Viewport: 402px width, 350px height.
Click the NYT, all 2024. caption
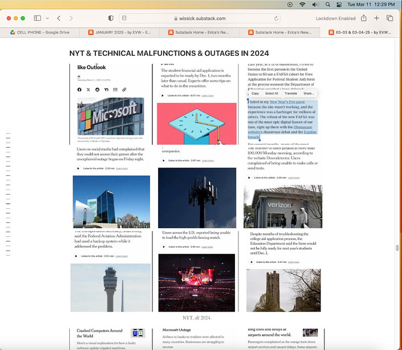click(197, 318)
